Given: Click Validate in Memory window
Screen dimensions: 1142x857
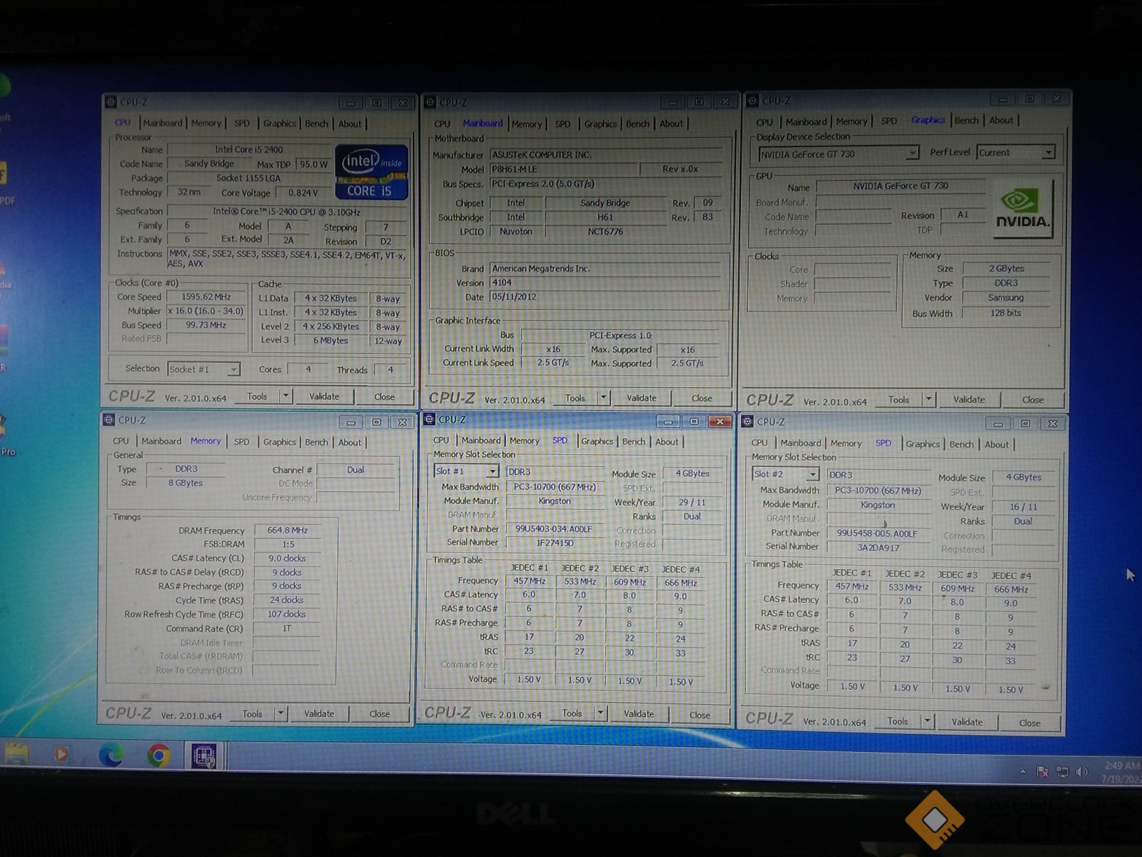Looking at the screenshot, I should pyautogui.click(x=319, y=713).
